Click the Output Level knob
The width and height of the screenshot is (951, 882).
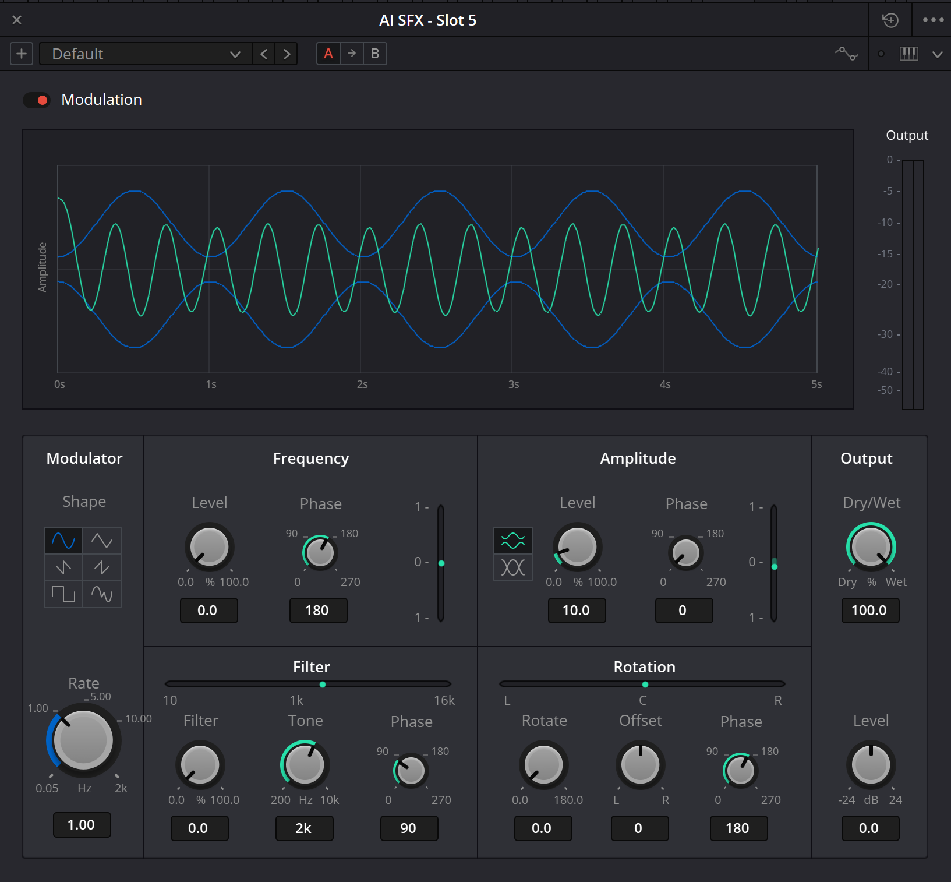pos(871,764)
